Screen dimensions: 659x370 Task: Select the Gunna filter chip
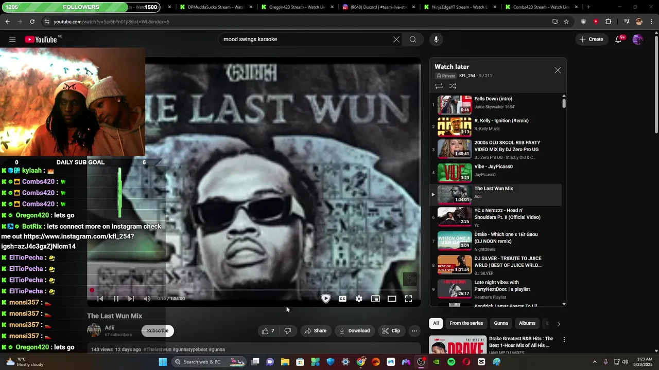click(501, 323)
